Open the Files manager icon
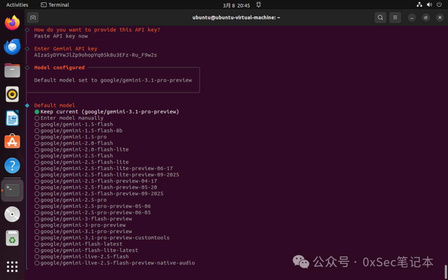The image size is (448, 280). pos(12,70)
